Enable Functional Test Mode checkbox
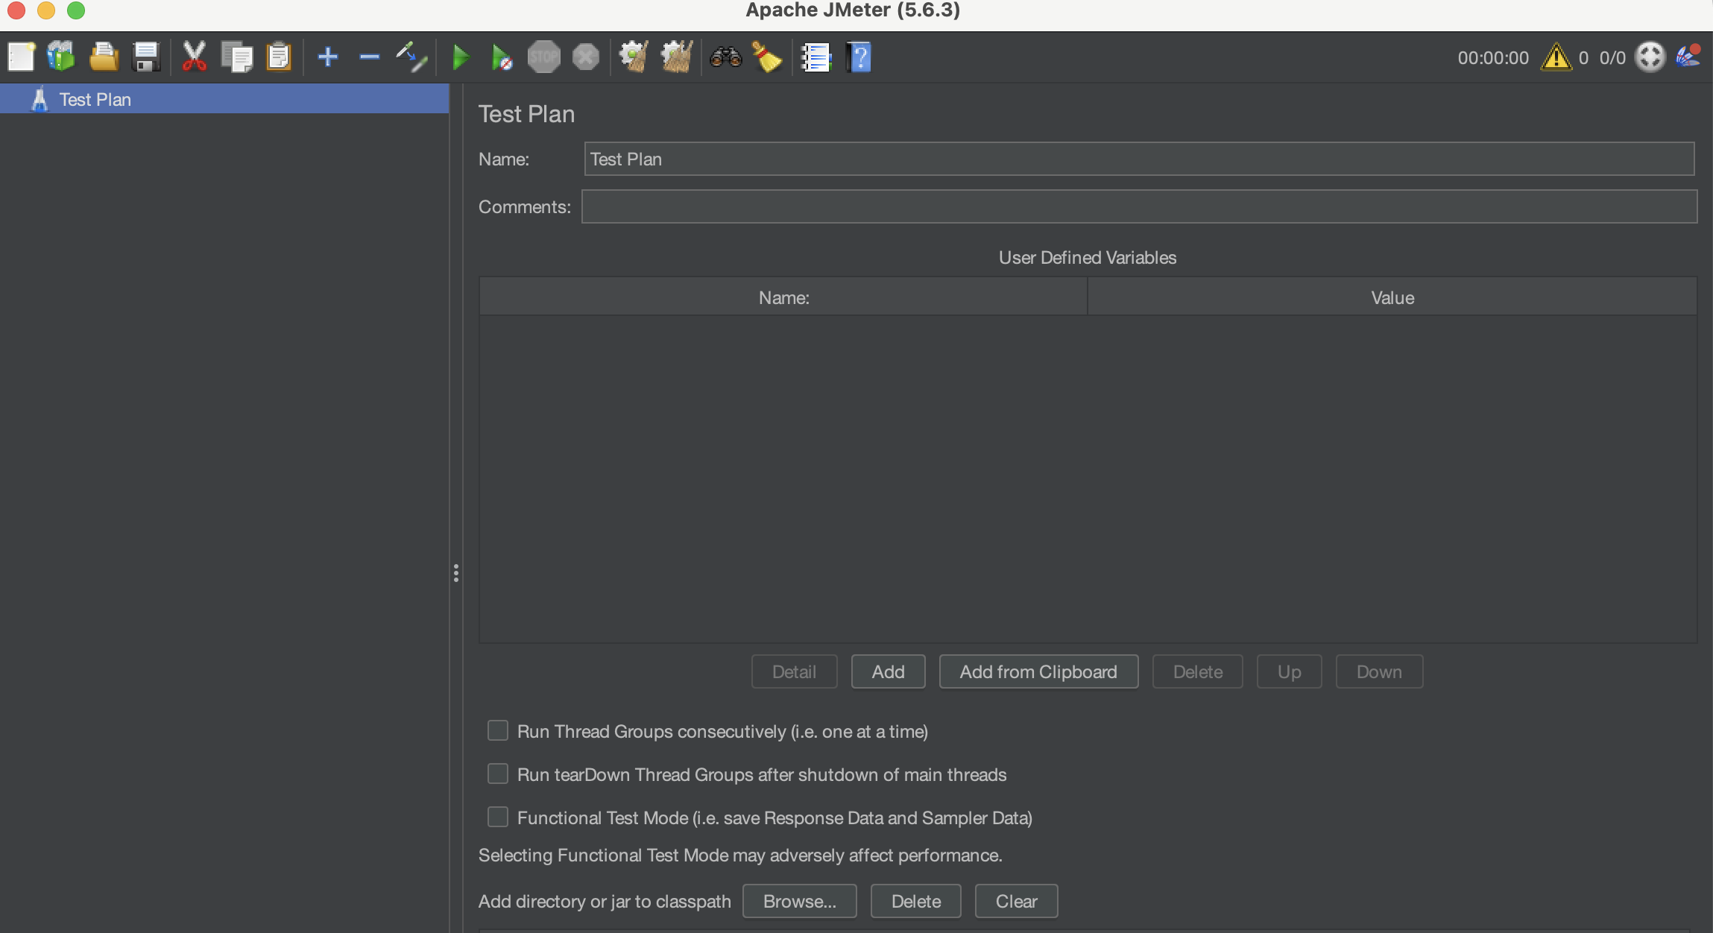 tap(498, 817)
